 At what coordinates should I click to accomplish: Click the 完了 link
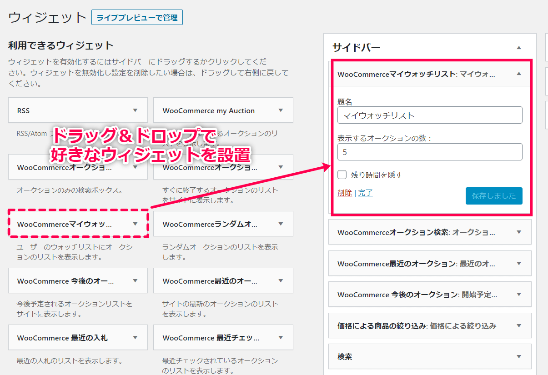pyautogui.click(x=365, y=193)
